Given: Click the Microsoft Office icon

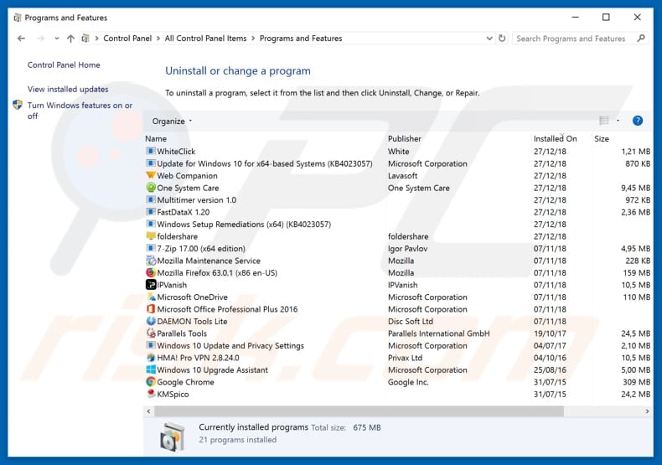Looking at the screenshot, I should [150, 309].
